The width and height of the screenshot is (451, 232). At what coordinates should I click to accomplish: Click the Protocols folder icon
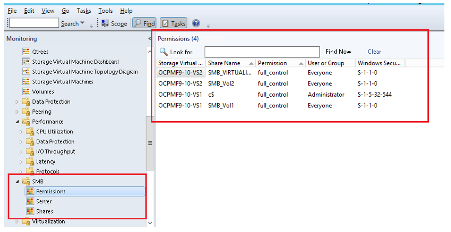point(30,172)
